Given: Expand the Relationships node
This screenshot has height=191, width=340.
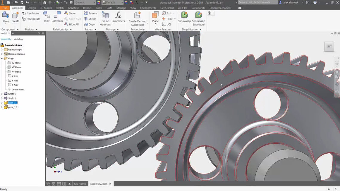Looking at the screenshot, I should 2,49.
